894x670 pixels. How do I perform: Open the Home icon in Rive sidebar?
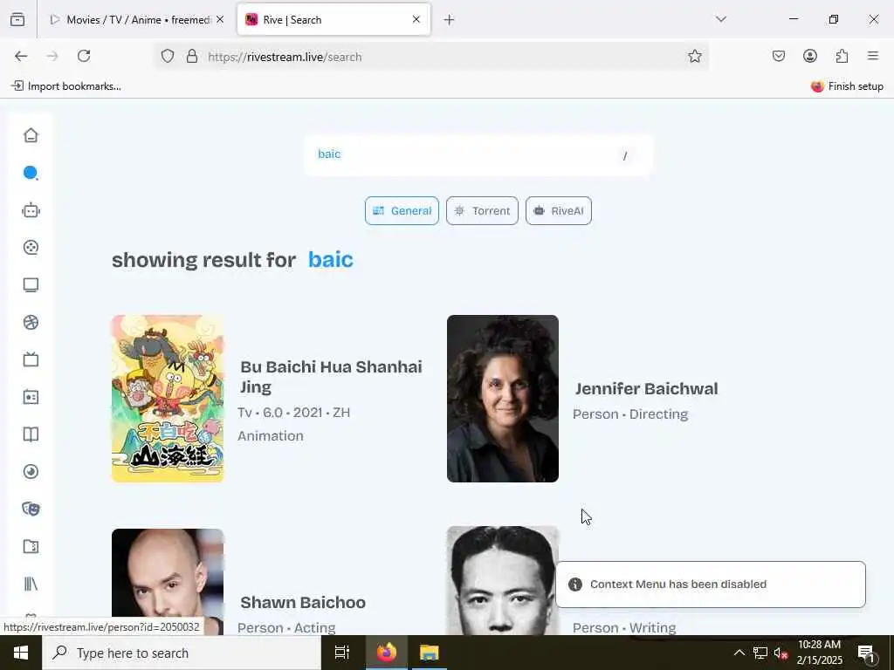coord(31,135)
